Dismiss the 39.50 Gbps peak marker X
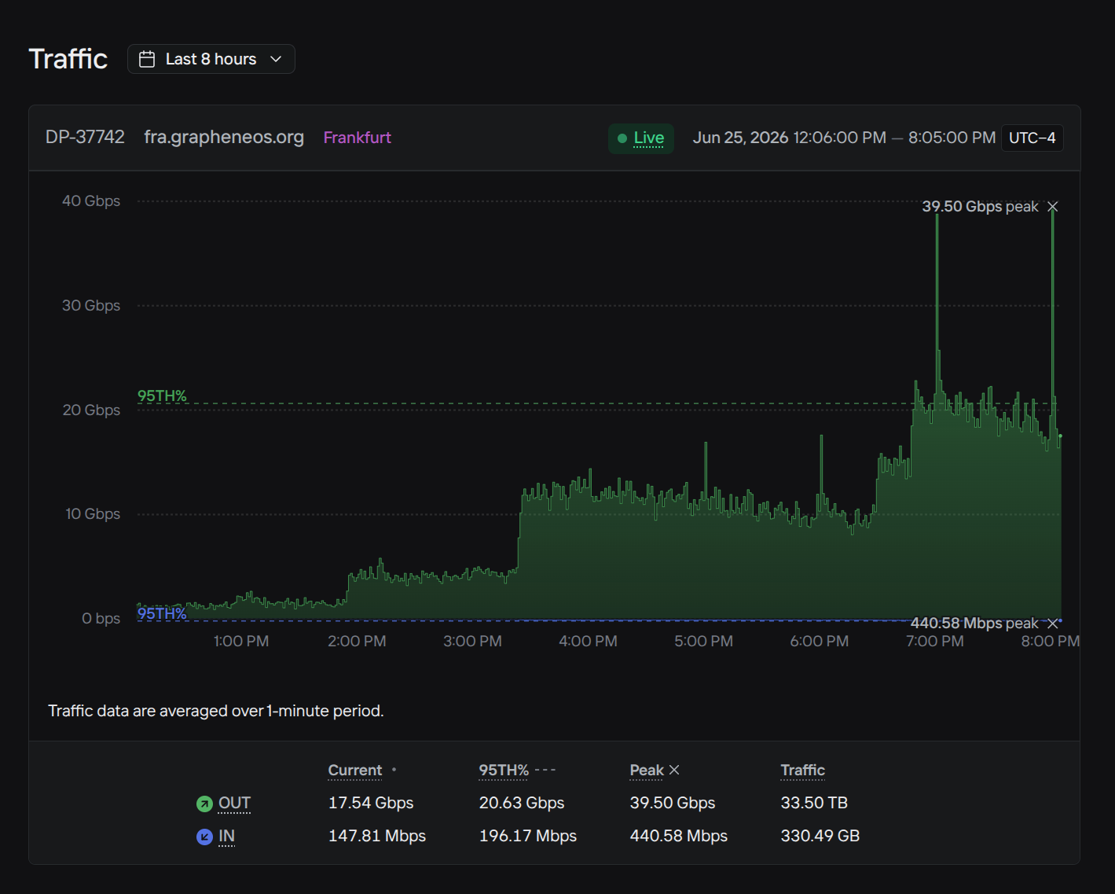1115x894 pixels. (1053, 207)
